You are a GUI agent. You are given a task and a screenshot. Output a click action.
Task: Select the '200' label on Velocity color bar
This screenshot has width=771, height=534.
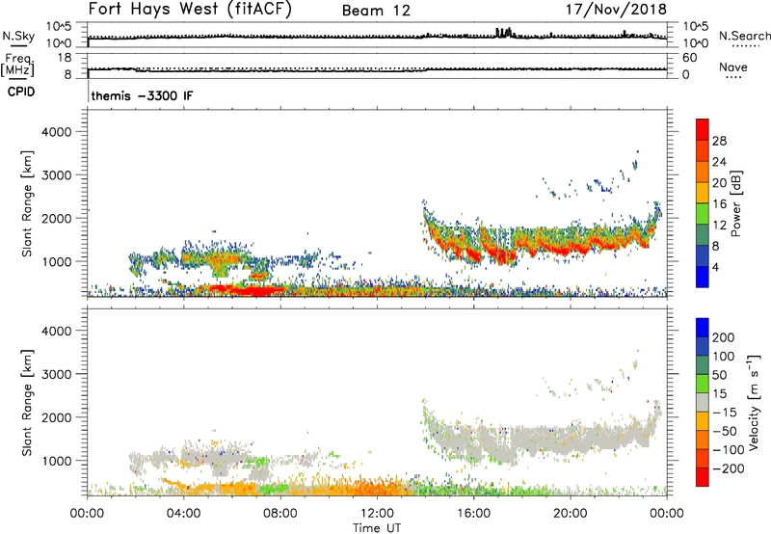(x=724, y=337)
